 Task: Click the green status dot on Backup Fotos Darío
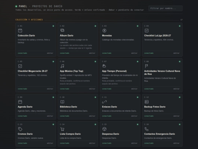(x=180, y=97)
